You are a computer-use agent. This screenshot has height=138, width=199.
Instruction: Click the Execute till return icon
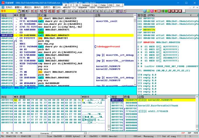58,11
